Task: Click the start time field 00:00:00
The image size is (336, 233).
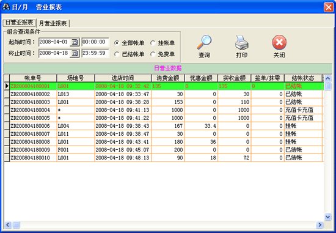Action: 95,42
